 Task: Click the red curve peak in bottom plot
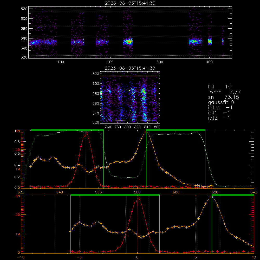point(139,198)
